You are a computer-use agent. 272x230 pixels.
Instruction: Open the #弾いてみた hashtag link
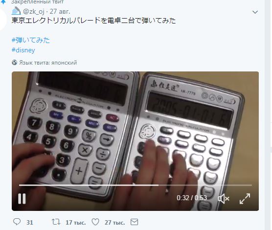click(31, 40)
